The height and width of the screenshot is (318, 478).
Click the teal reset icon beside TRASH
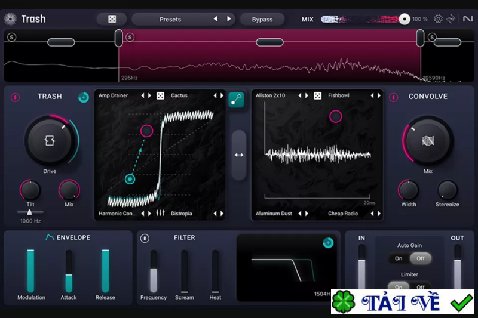[x=84, y=97]
